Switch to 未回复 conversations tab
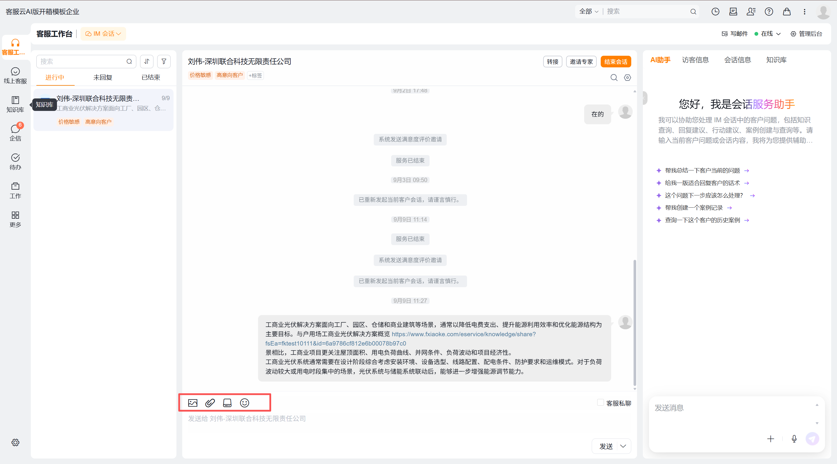Image resolution: width=837 pixels, height=464 pixels. (103, 78)
